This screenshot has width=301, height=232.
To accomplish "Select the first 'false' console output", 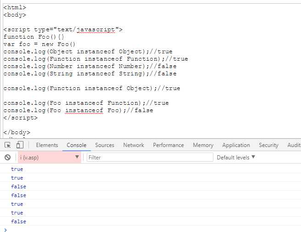I will click(18, 187).
